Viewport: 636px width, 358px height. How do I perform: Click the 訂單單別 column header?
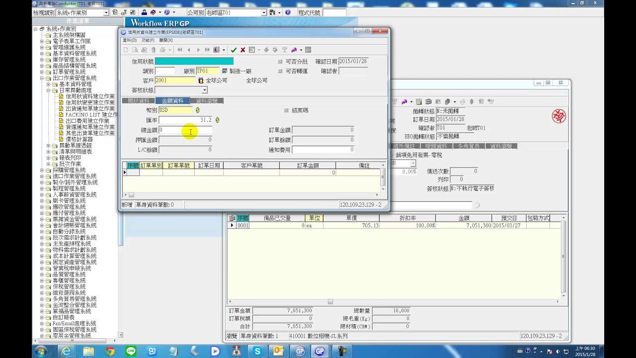(151, 166)
